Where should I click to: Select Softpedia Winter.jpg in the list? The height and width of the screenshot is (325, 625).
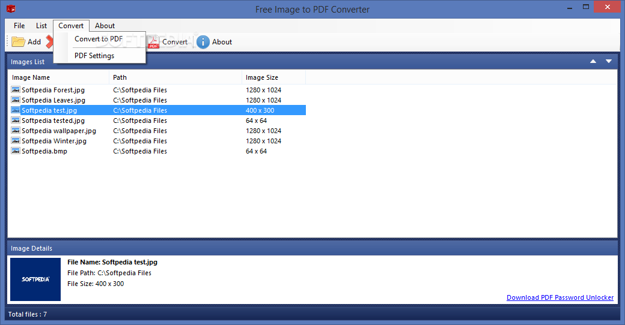point(54,141)
